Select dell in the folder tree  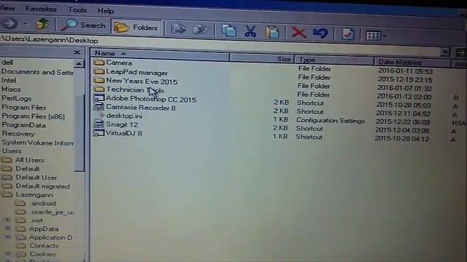pyautogui.click(x=7, y=63)
